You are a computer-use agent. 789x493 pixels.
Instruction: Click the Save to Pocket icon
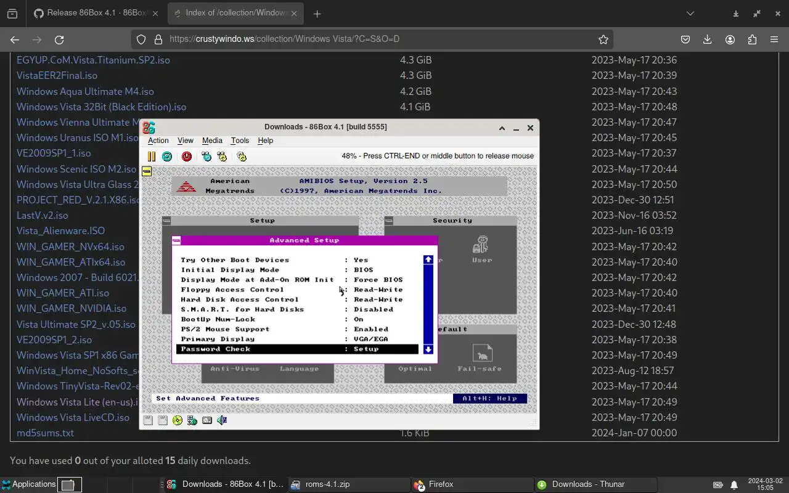click(685, 39)
